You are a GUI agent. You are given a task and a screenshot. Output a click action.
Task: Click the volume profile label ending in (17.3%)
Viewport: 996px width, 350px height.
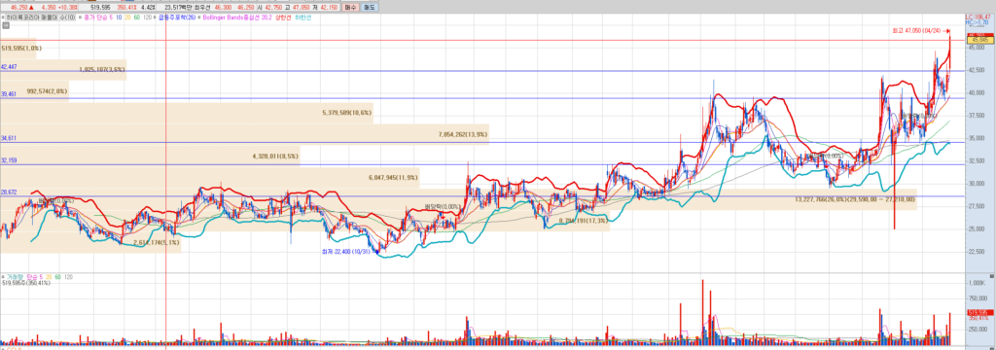pos(584,221)
